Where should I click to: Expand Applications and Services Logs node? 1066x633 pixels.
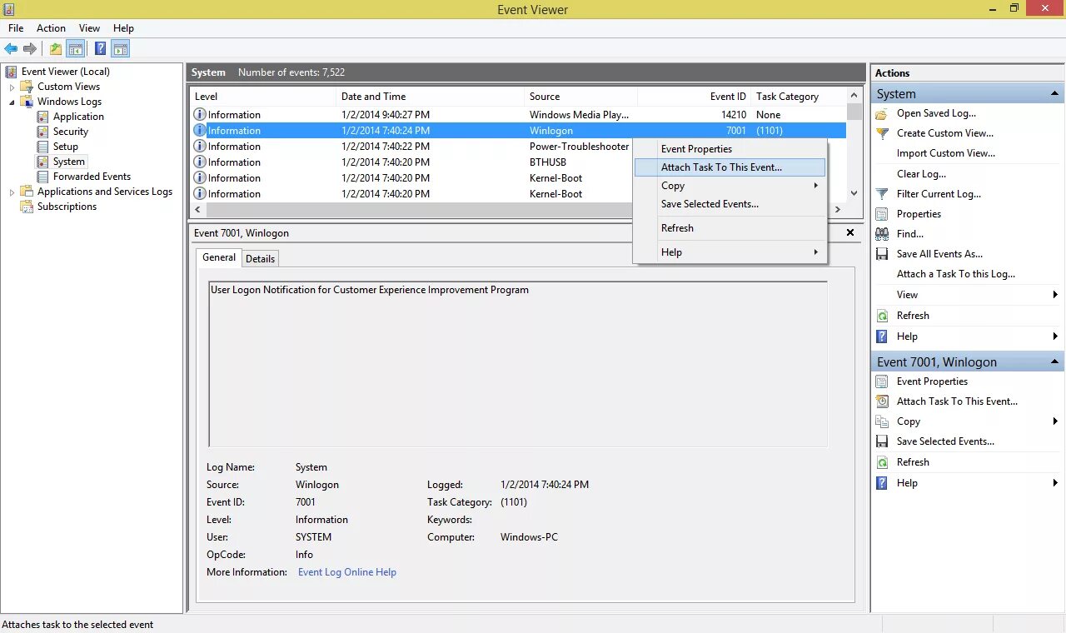coord(12,192)
